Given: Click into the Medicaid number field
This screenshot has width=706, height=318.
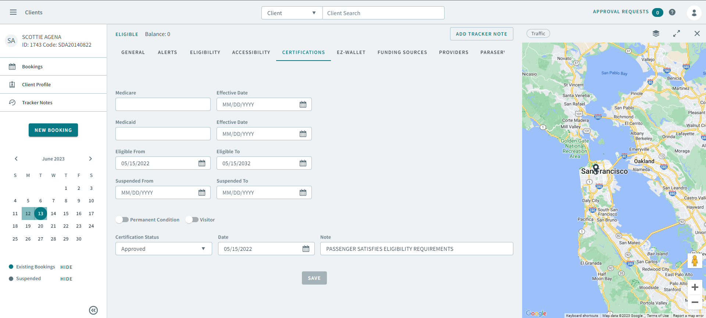Looking at the screenshot, I should [x=163, y=134].
